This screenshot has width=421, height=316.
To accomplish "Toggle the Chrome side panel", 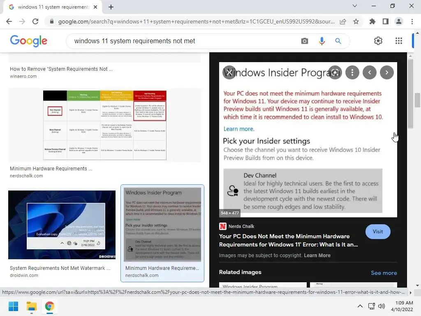I will click(x=386, y=21).
